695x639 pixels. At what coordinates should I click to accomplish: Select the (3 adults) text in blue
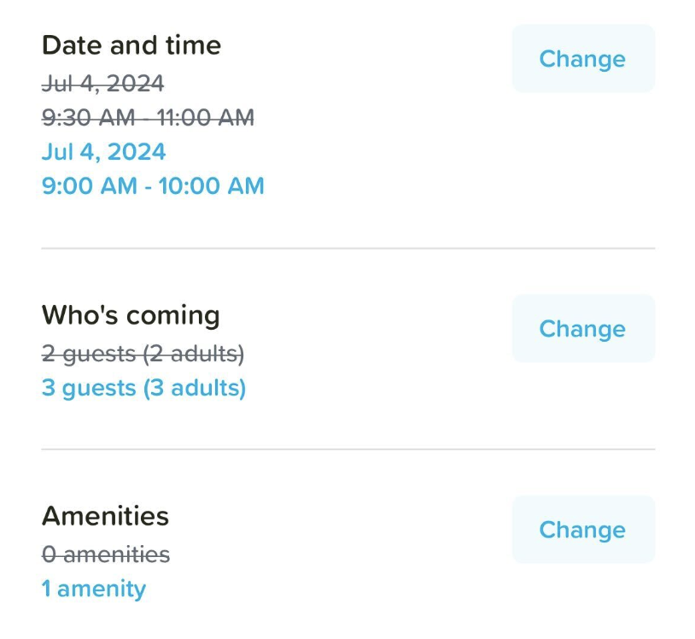[195, 388]
